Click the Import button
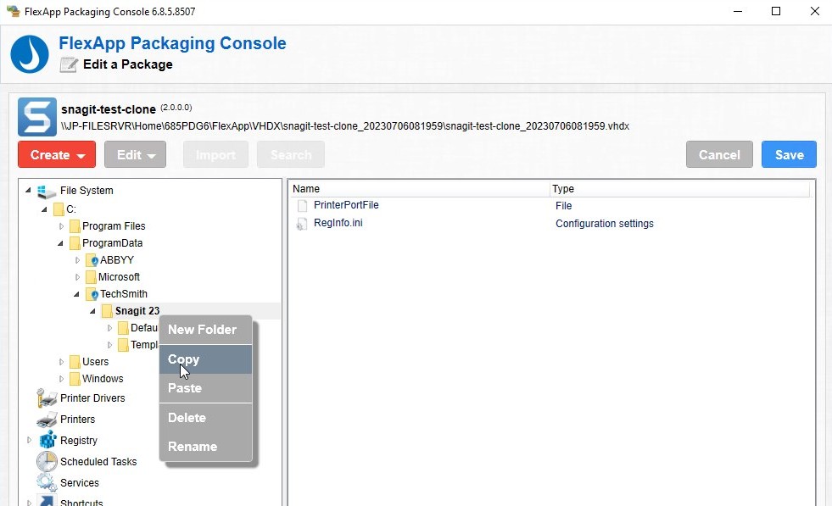Viewport: 832px width, 506px height. (x=215, y=154)
